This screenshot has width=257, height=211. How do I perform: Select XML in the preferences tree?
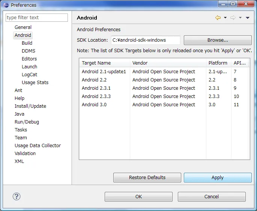tap(19, 161)
